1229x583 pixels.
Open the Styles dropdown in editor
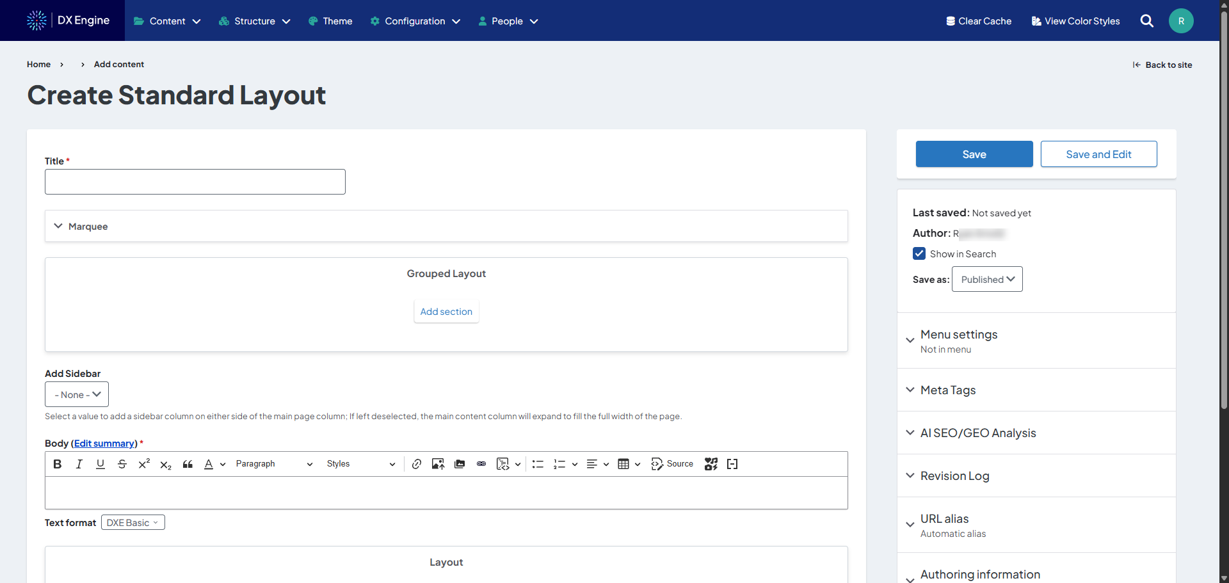click(361, 464)
